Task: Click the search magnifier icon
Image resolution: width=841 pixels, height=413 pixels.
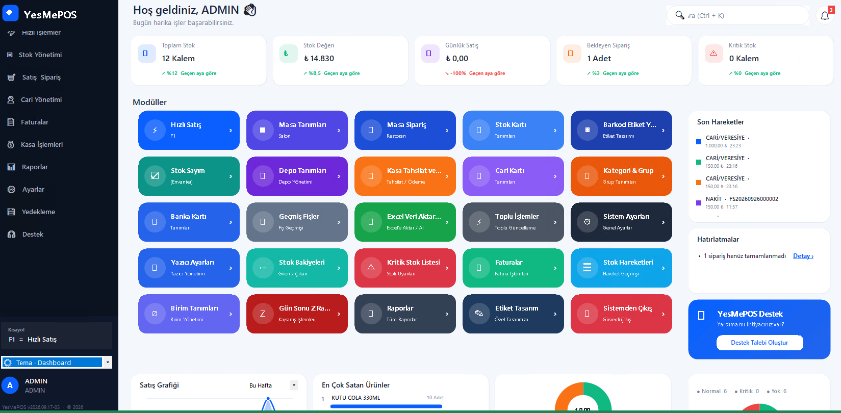Action: tap(680, 15)
